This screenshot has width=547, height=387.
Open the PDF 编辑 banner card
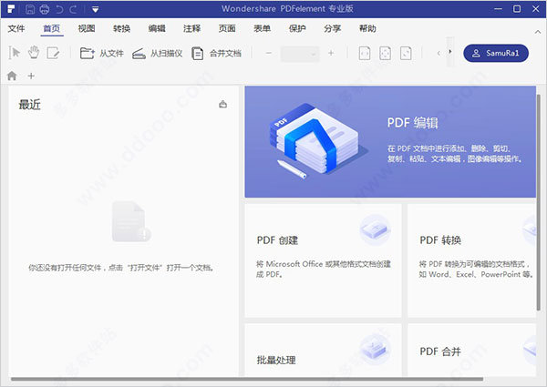coord(390,142)
